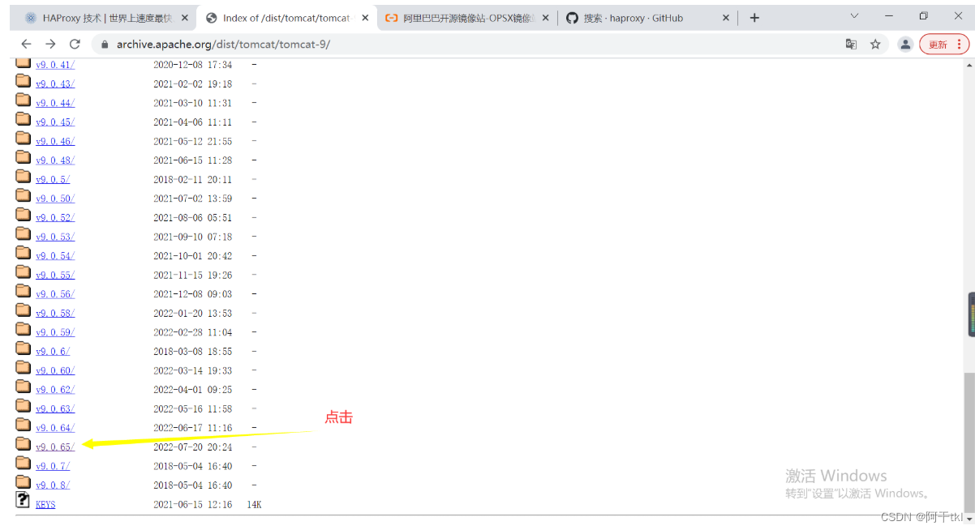Open the v9.0.54/ directory link
Screen dimensions: 975x530
(55, 256)
